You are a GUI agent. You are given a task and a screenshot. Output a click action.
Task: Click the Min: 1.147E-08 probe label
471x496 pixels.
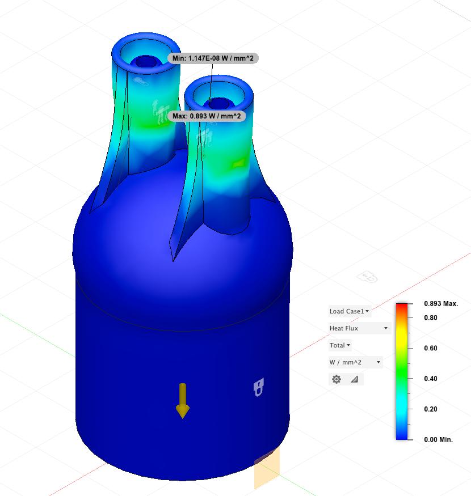[x=213, y=58]
